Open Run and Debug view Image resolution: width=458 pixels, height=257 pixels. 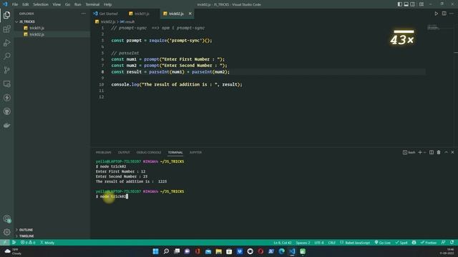pos(6,43)
